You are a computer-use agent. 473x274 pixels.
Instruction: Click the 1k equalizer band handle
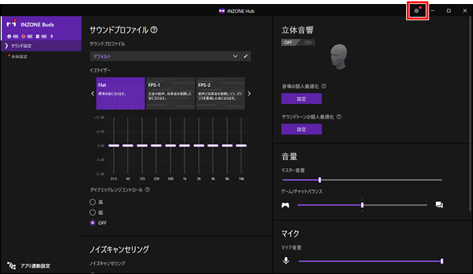coord(184,146)
